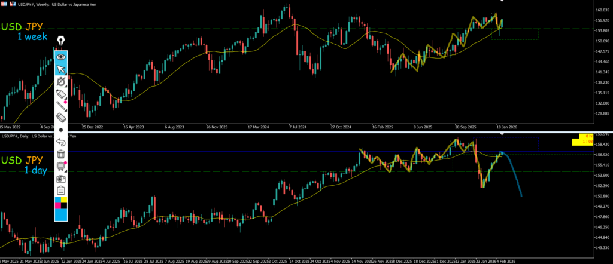Click the red grid icon at top-left
The image size is (613, 264).
pyautogui.click(x=4, y=3)
